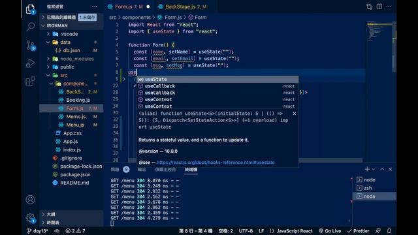
Task: Select the Terminal panel tab
Action: (x=191, y=170)
